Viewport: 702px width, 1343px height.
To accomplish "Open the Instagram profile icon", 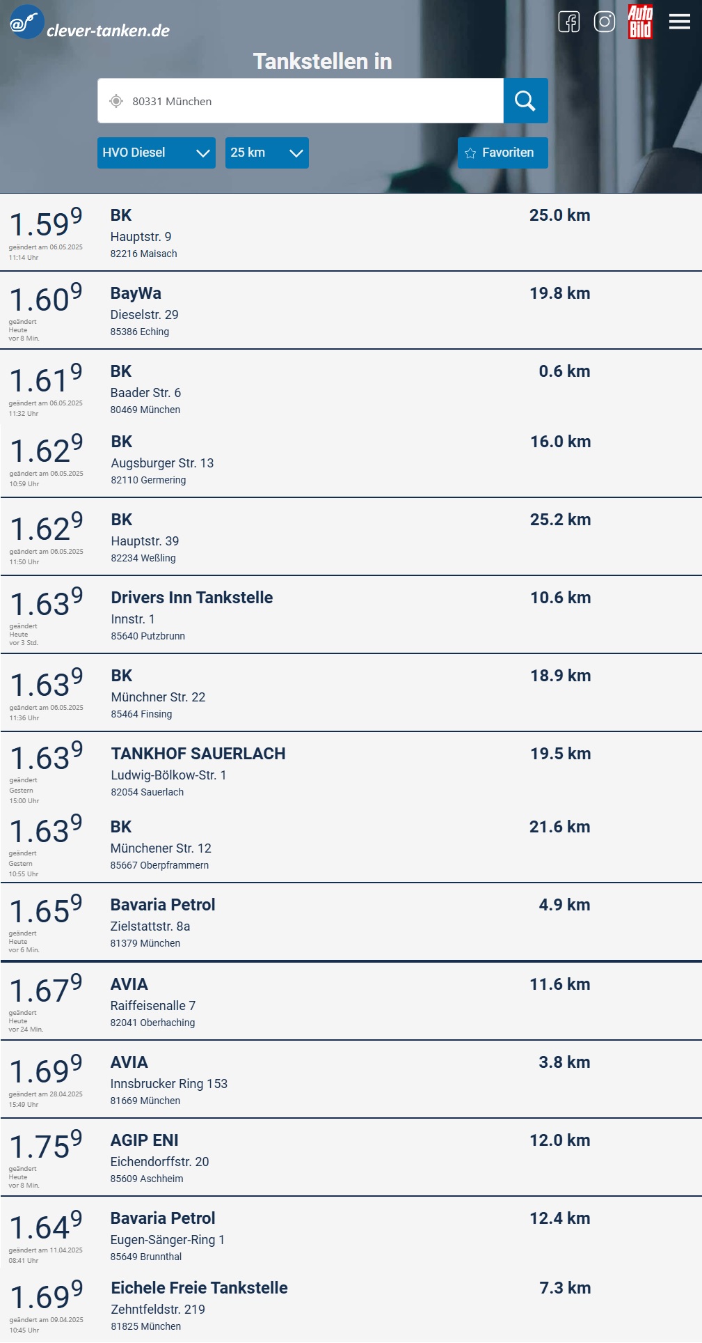I will tap(605, 22).
